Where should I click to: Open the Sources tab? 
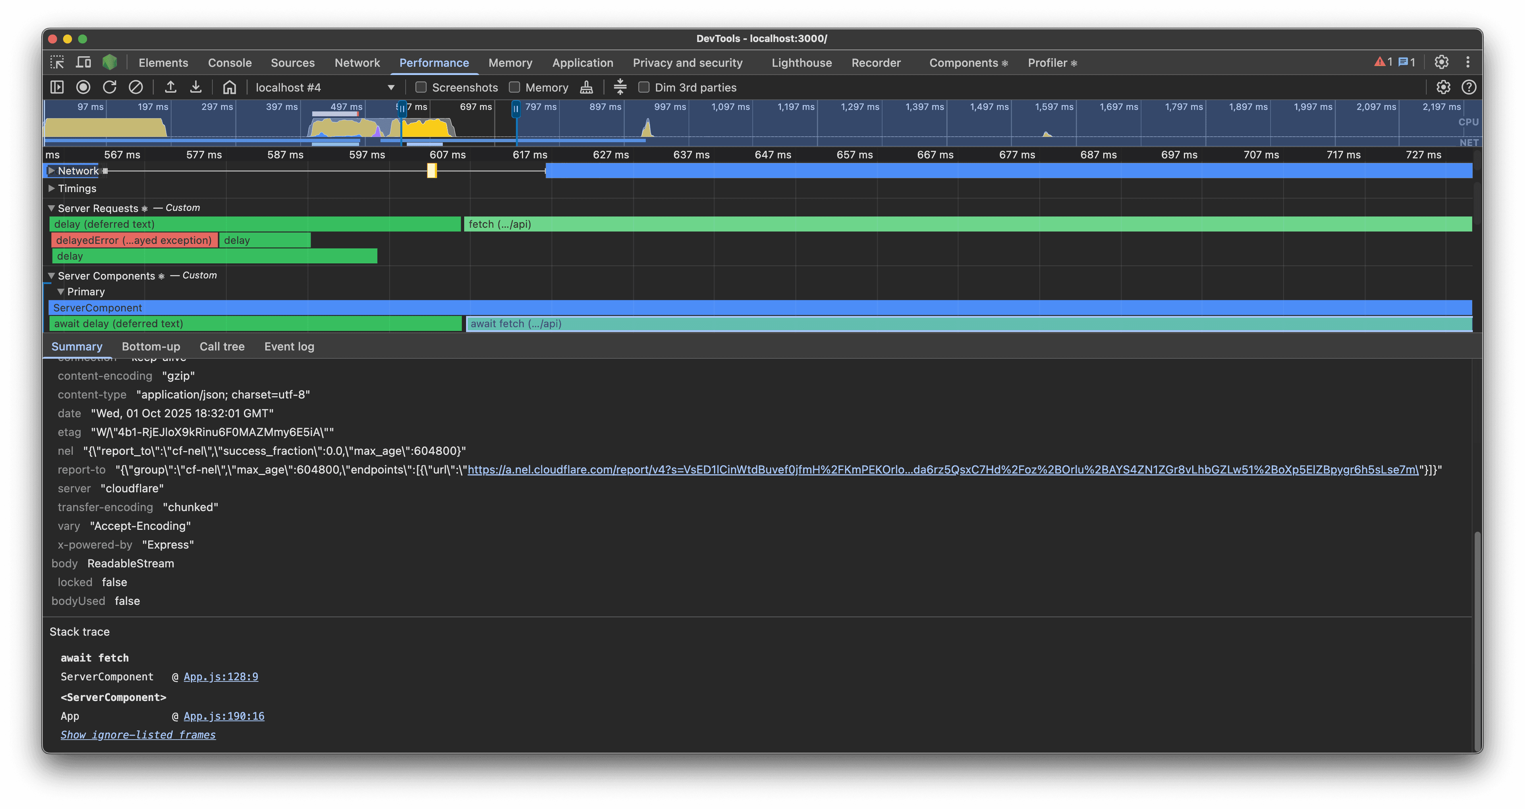coord(292,63)
